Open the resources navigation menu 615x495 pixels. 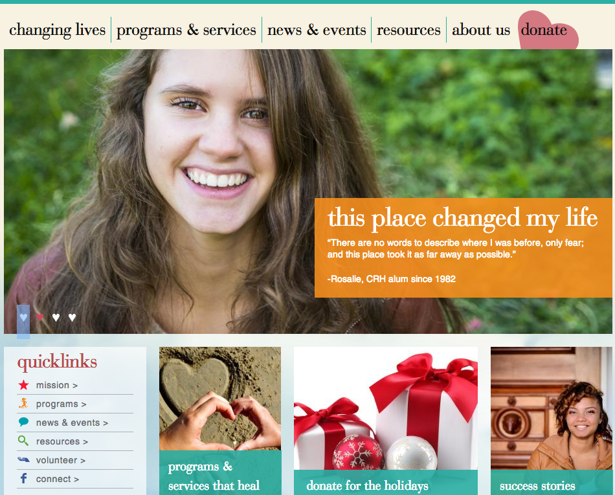(x=408, y=30)
